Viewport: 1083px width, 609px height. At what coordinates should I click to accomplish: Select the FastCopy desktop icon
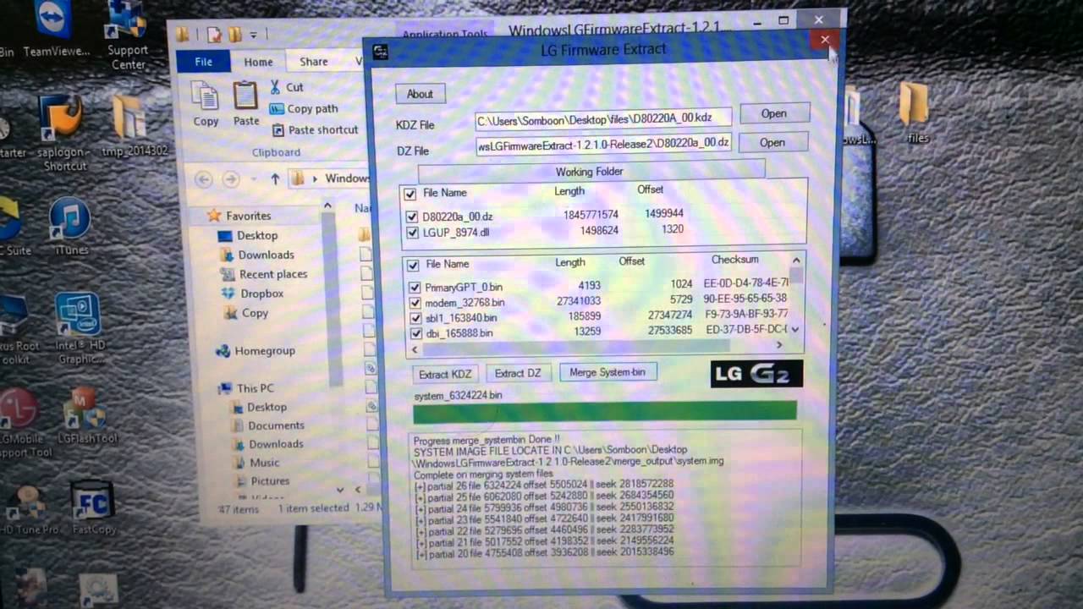[x=91, y=502]
